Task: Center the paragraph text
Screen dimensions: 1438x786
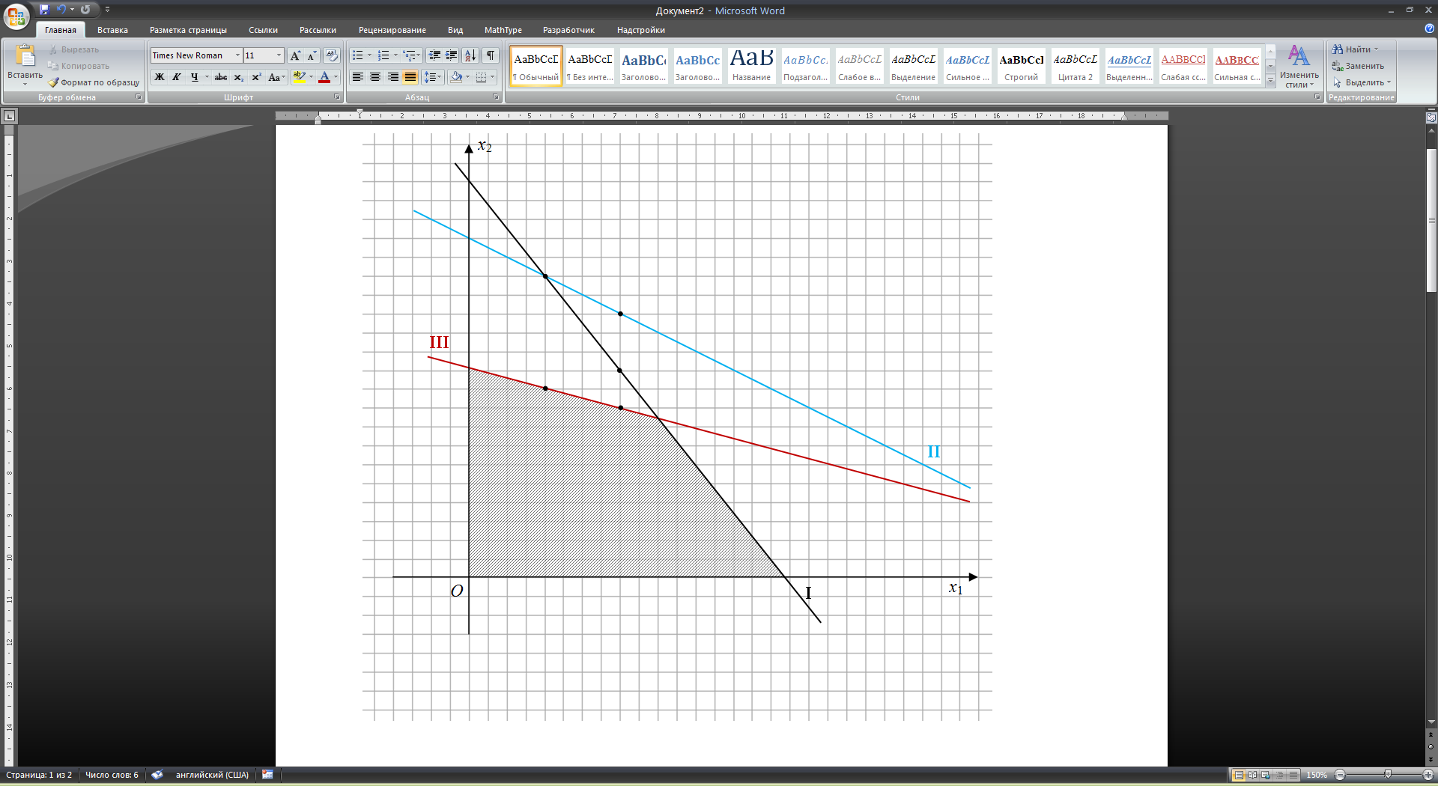Action: point(375,77)
